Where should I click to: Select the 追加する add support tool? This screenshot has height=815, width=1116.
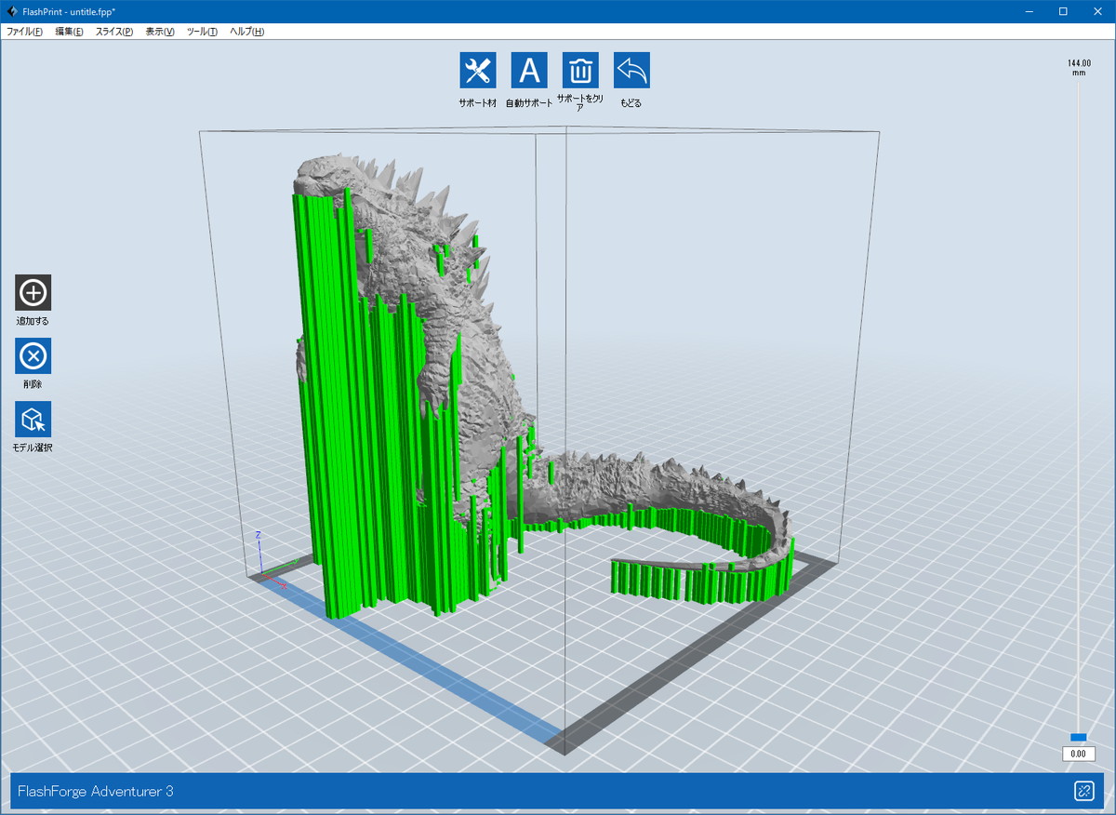click(33, 292)
